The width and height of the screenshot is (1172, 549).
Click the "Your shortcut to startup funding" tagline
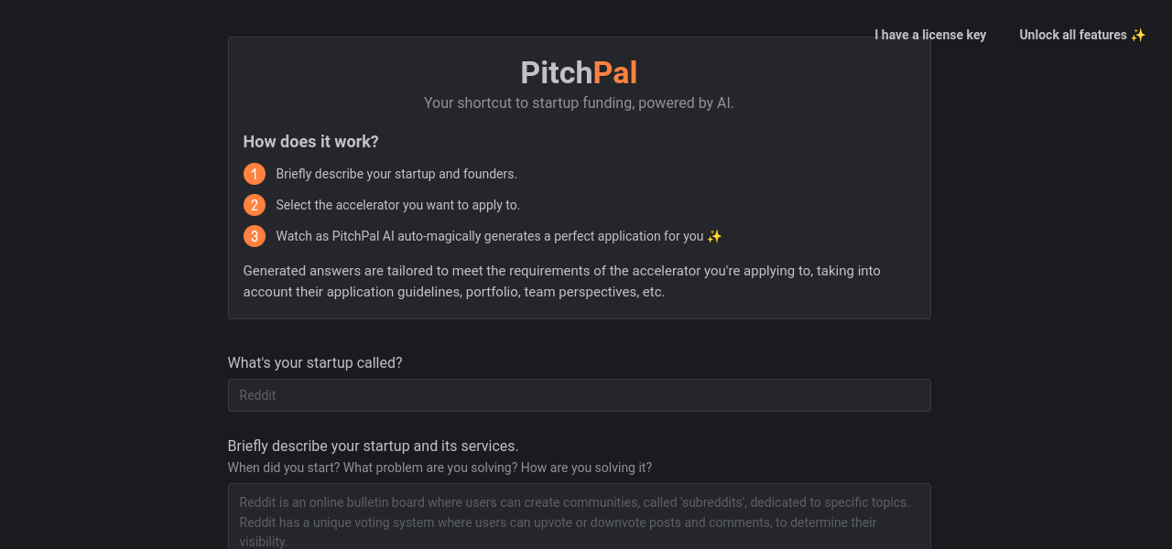click(x=579, y=103)
